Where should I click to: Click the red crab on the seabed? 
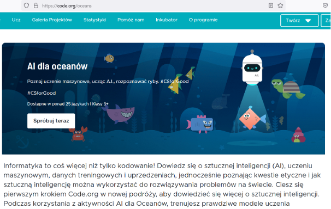(x=78, y=133)
